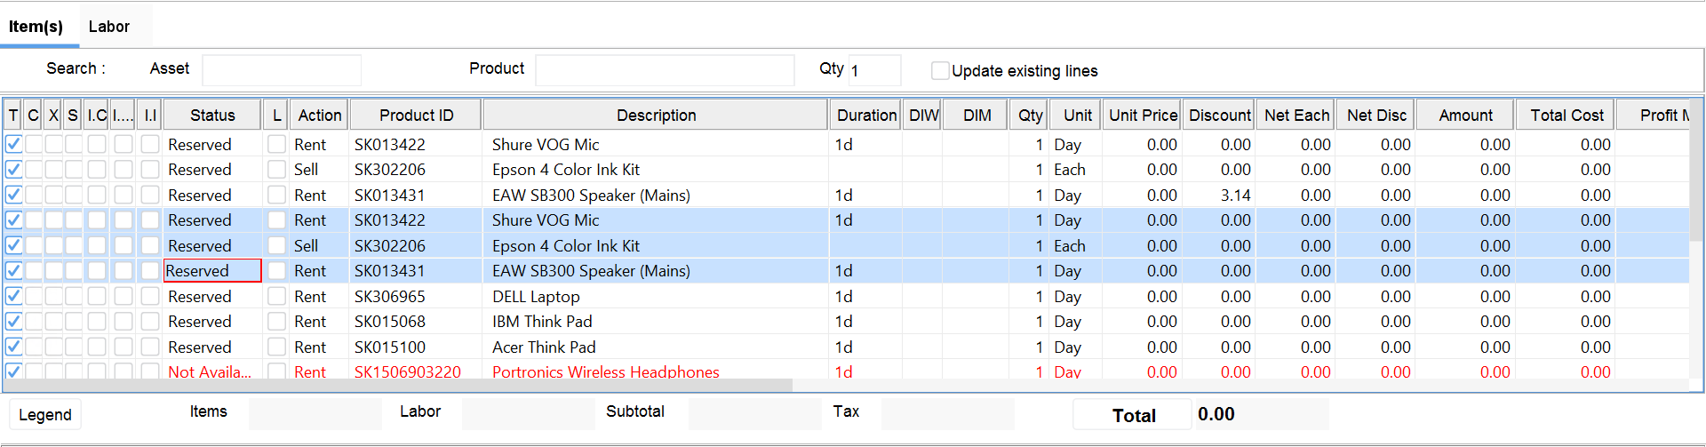
Task: Open the Item(s) tab
Action: click(x=36, y=27)
